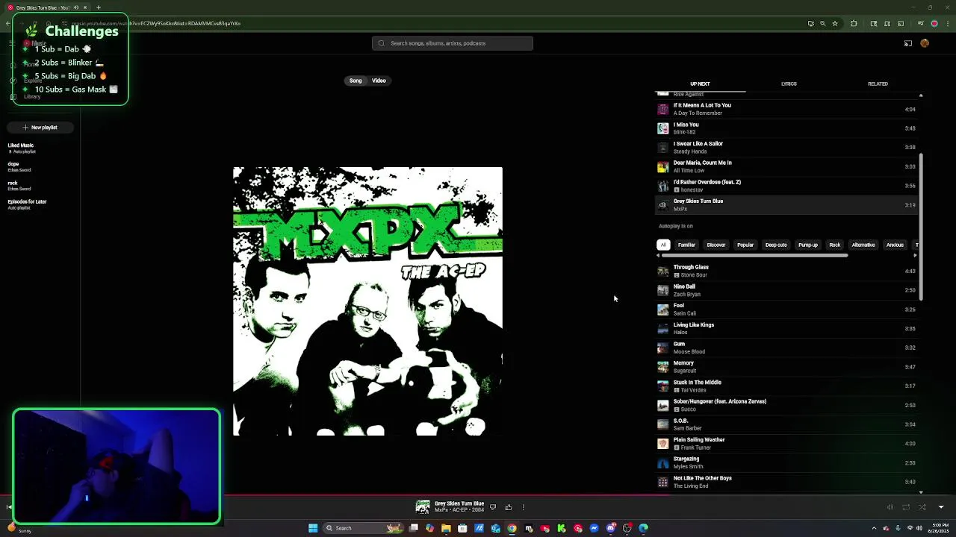Viewport: 956px width, 537px height.
Task: Toggle shuffle in the player bar
Action: (922, 507)
